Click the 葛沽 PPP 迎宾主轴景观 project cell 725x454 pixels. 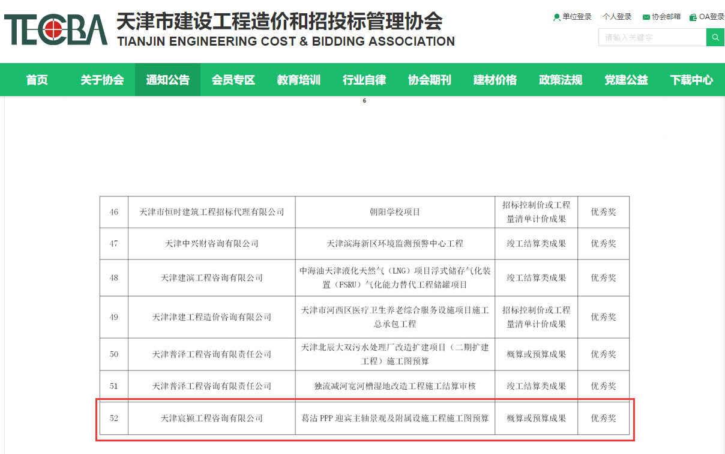[395, 418]
